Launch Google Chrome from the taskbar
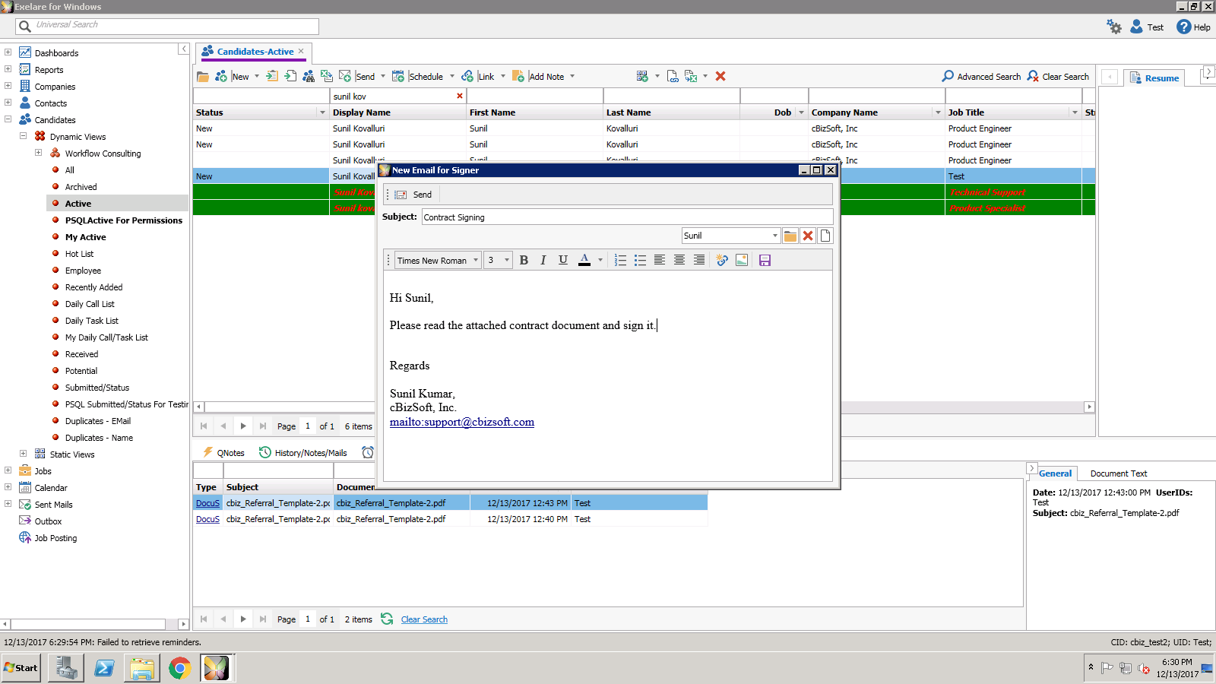1216x684 pixels. [179, 669]
